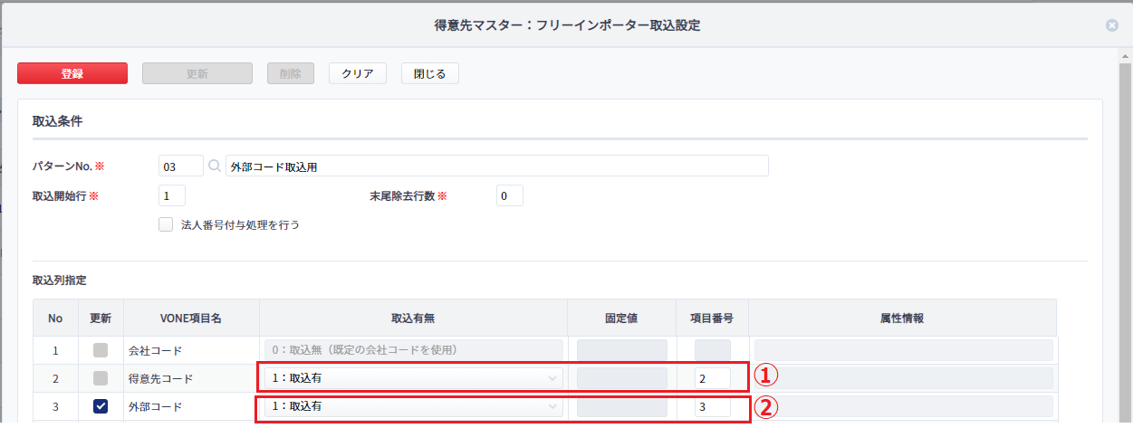The image size is (1133, 428).
Task: Click the 取込条件 section heading
Action: (58, 120)
